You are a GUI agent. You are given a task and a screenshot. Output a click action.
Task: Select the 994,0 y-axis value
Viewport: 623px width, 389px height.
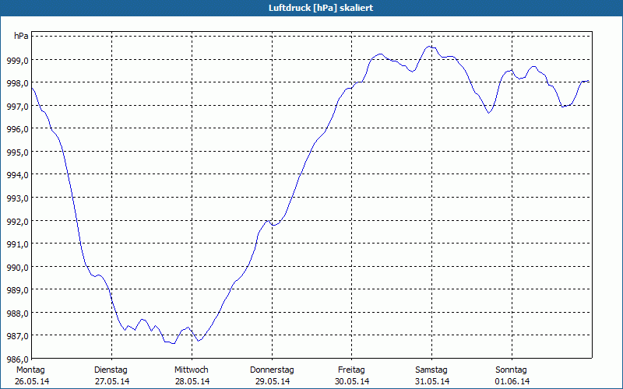[x=18, y=175]
